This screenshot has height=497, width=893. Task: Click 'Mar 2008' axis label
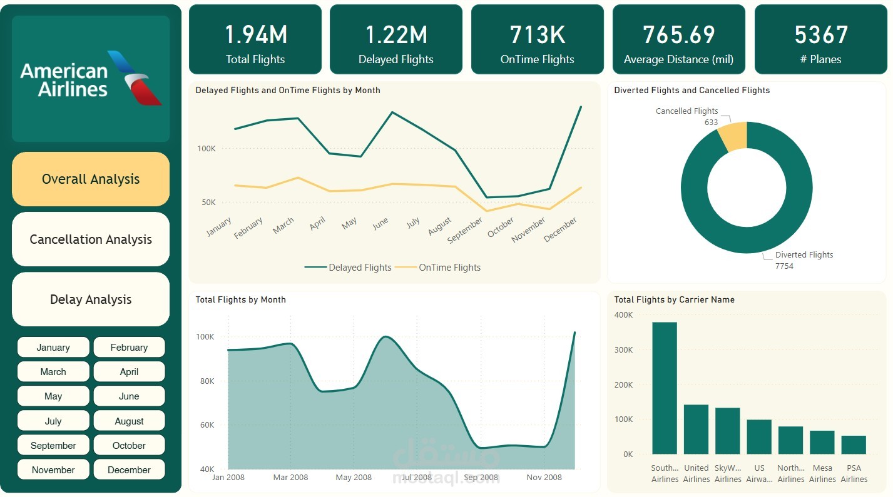[x=290, y=477]
